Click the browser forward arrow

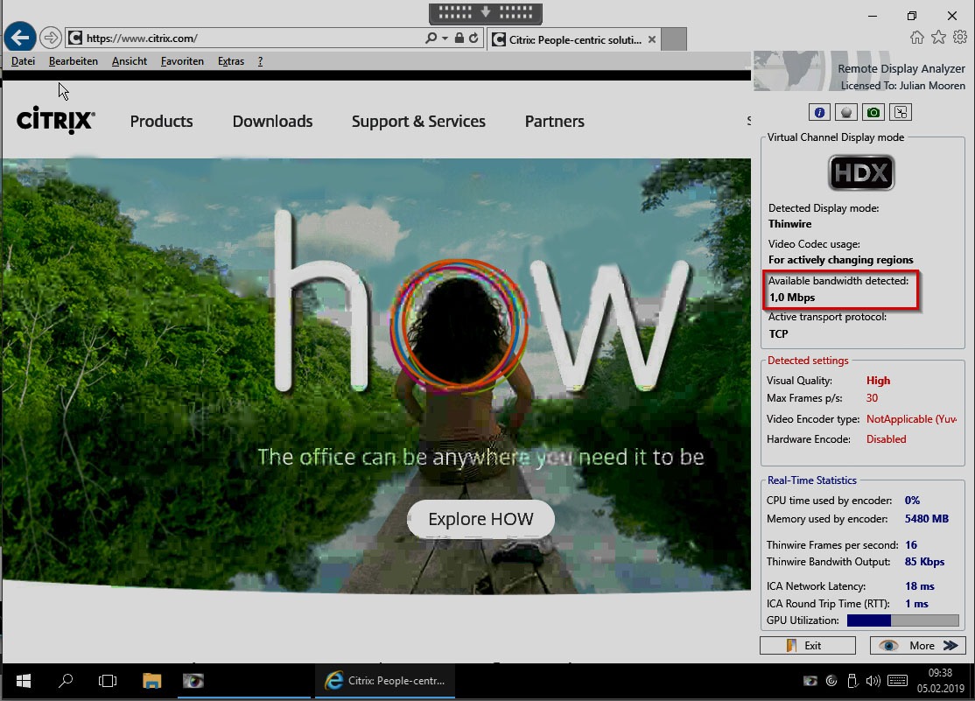(x=51, y=38)
